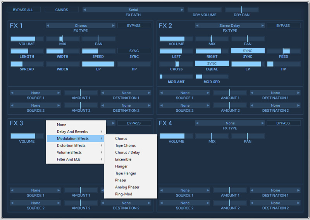This screenshot has height=220, width=310.
Task: Click previous arrow on FX 1 type selector
Action: coord(48,26)
